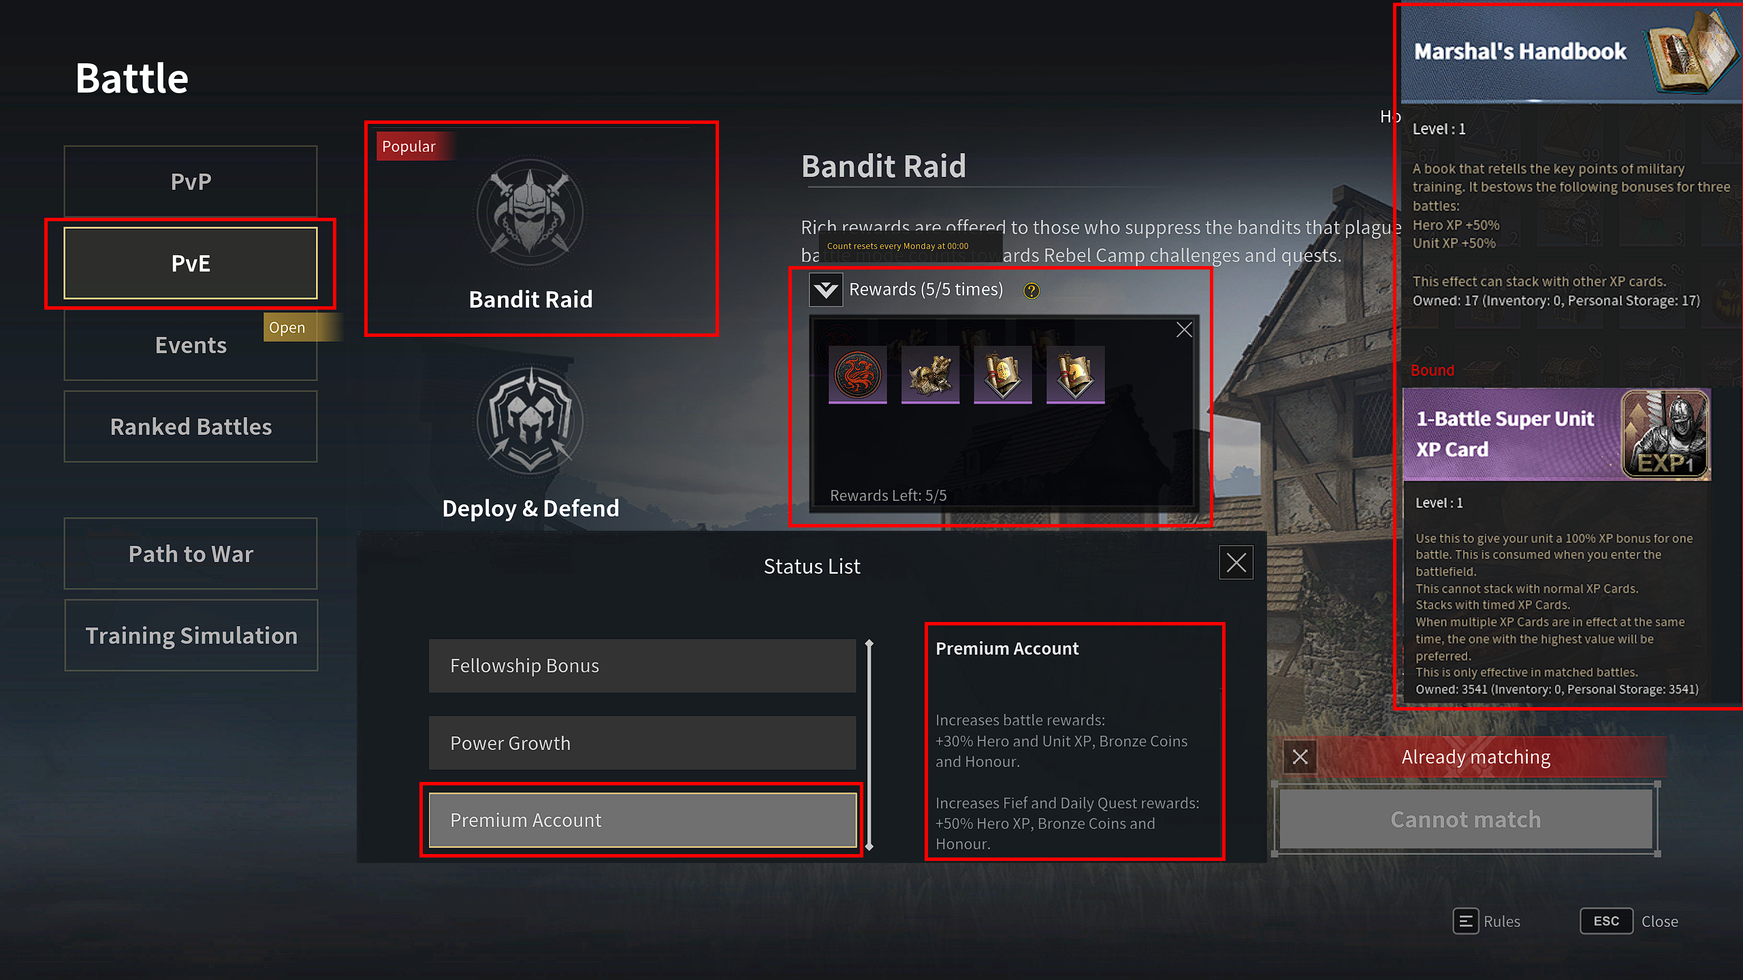
Task: Switch to the PvP battle tab
Action: 191,182
